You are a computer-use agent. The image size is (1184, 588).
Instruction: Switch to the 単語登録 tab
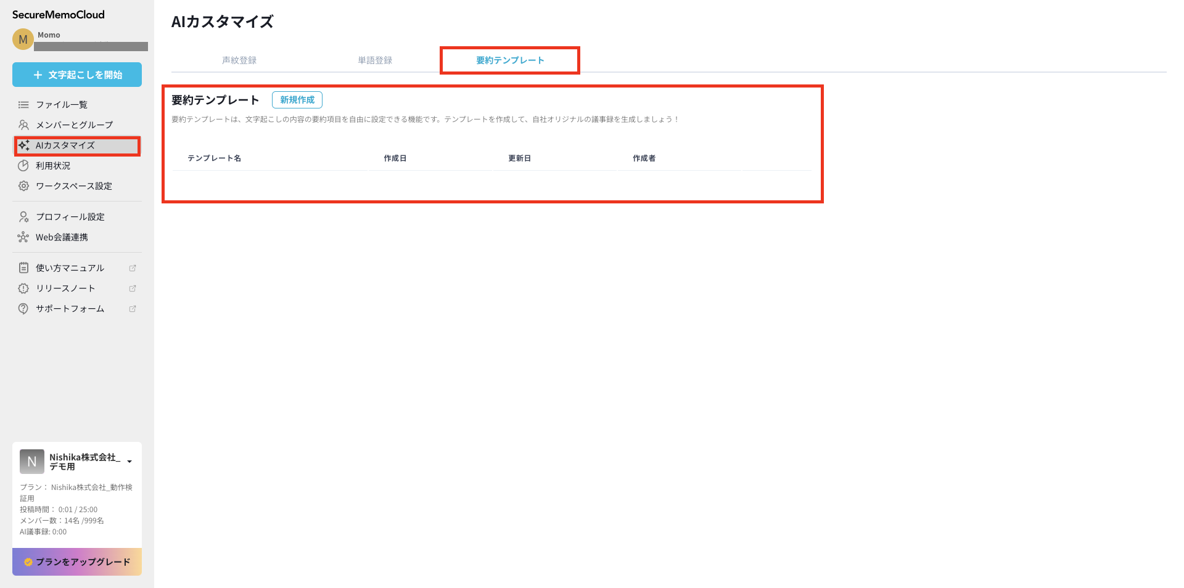[x=375, y=60]
